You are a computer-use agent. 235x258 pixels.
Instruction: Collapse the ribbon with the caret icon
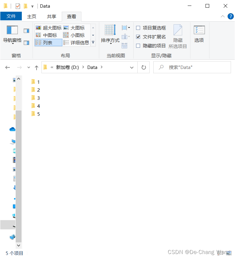(x=222, y=16)
